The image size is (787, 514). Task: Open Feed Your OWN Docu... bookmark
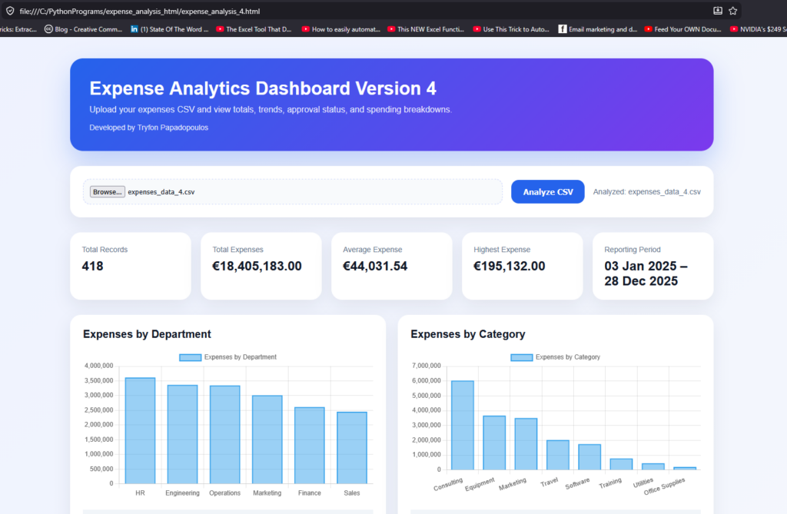(x=683, y=29)
